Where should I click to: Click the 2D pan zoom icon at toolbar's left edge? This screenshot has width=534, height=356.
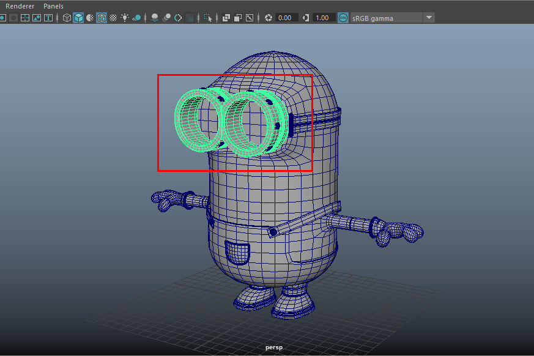(x=2, y=18)
